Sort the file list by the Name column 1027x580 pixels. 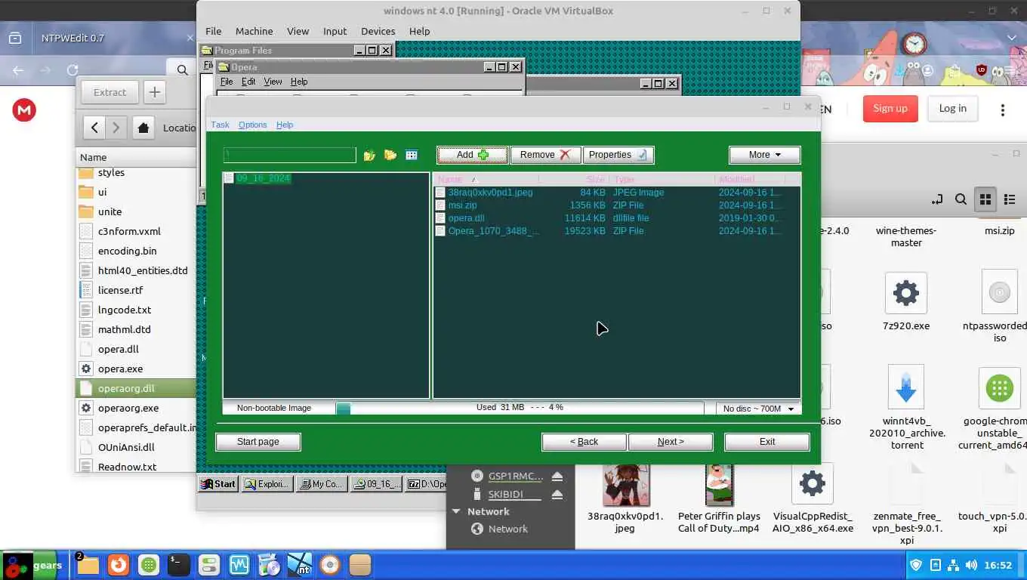(x=486, y=179)
